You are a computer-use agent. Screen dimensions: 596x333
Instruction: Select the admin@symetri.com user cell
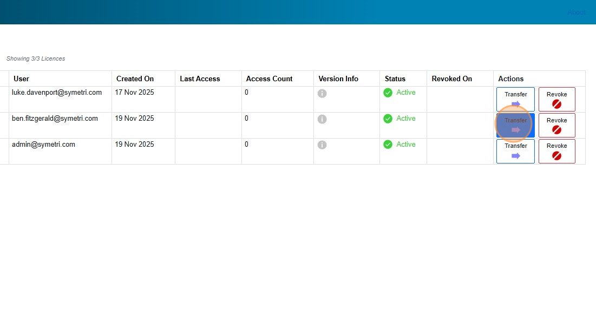pos(43,145)
